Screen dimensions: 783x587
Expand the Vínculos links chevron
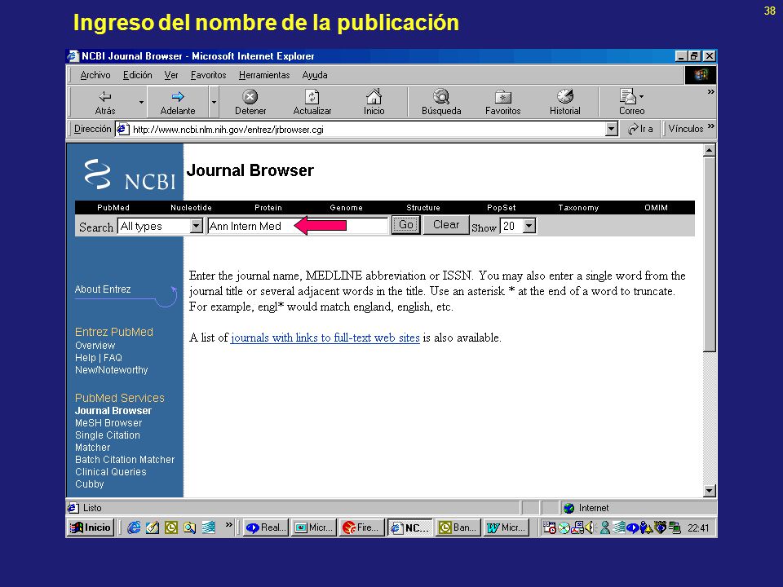710,126
